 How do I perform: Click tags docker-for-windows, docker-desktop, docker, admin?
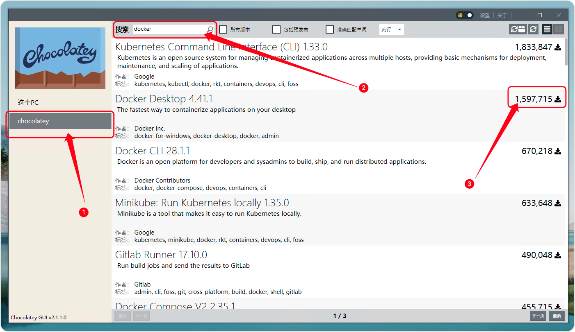pos(207,136)
